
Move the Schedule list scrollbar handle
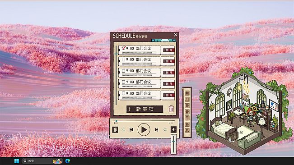[x=116, y=54]
